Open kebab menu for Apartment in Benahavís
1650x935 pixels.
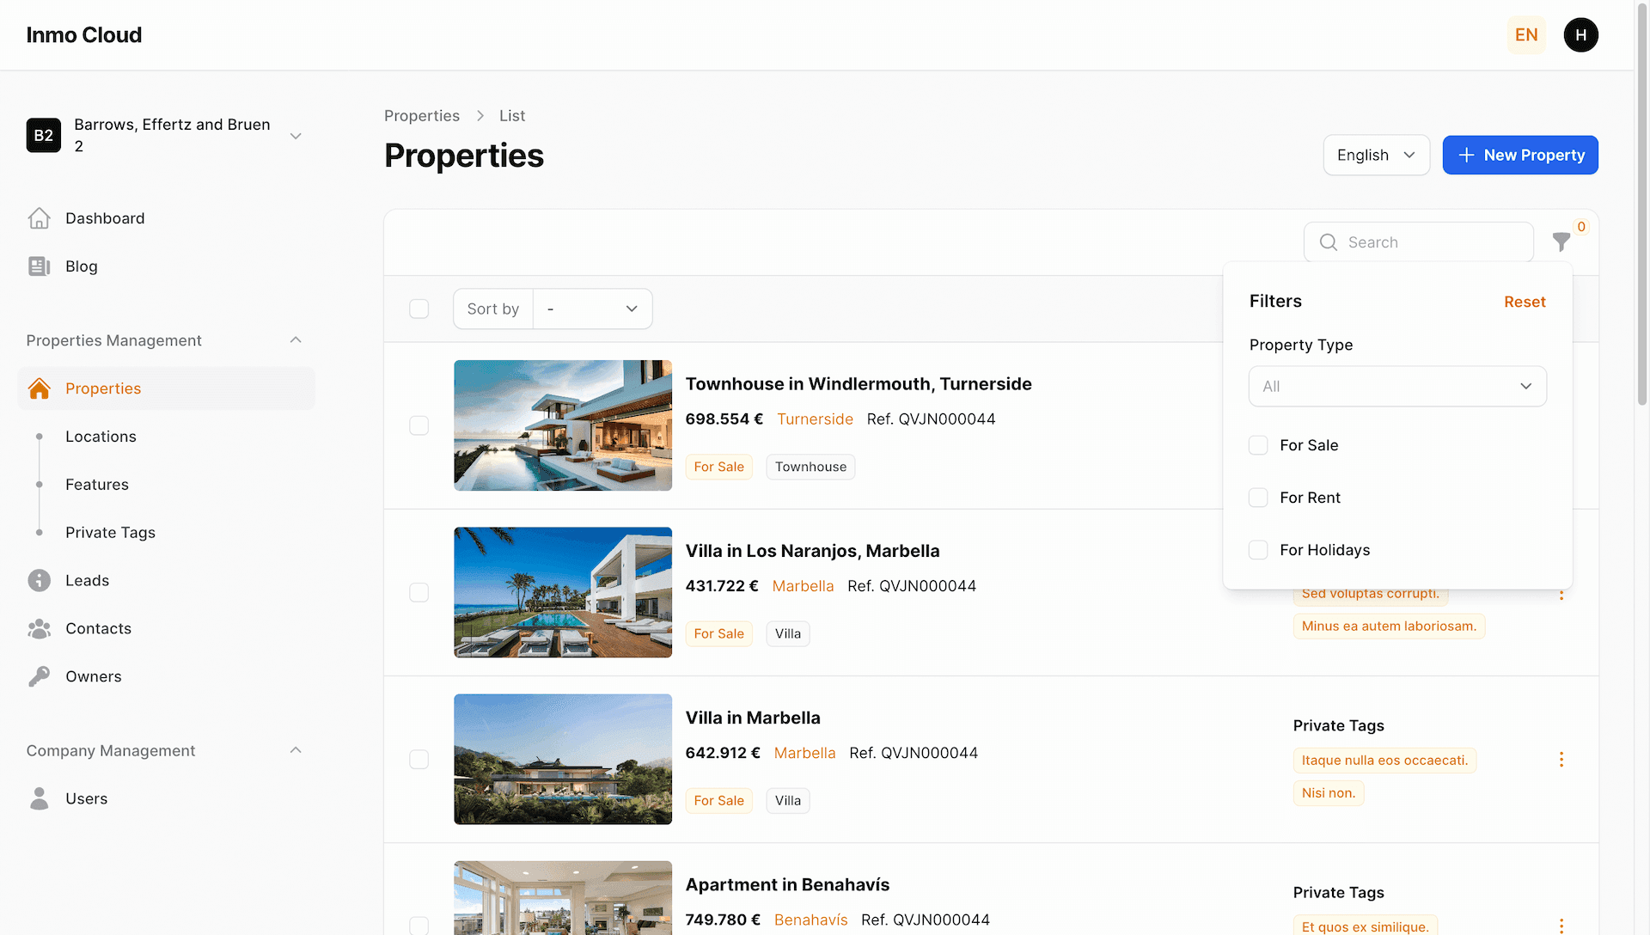point(1561,926)
